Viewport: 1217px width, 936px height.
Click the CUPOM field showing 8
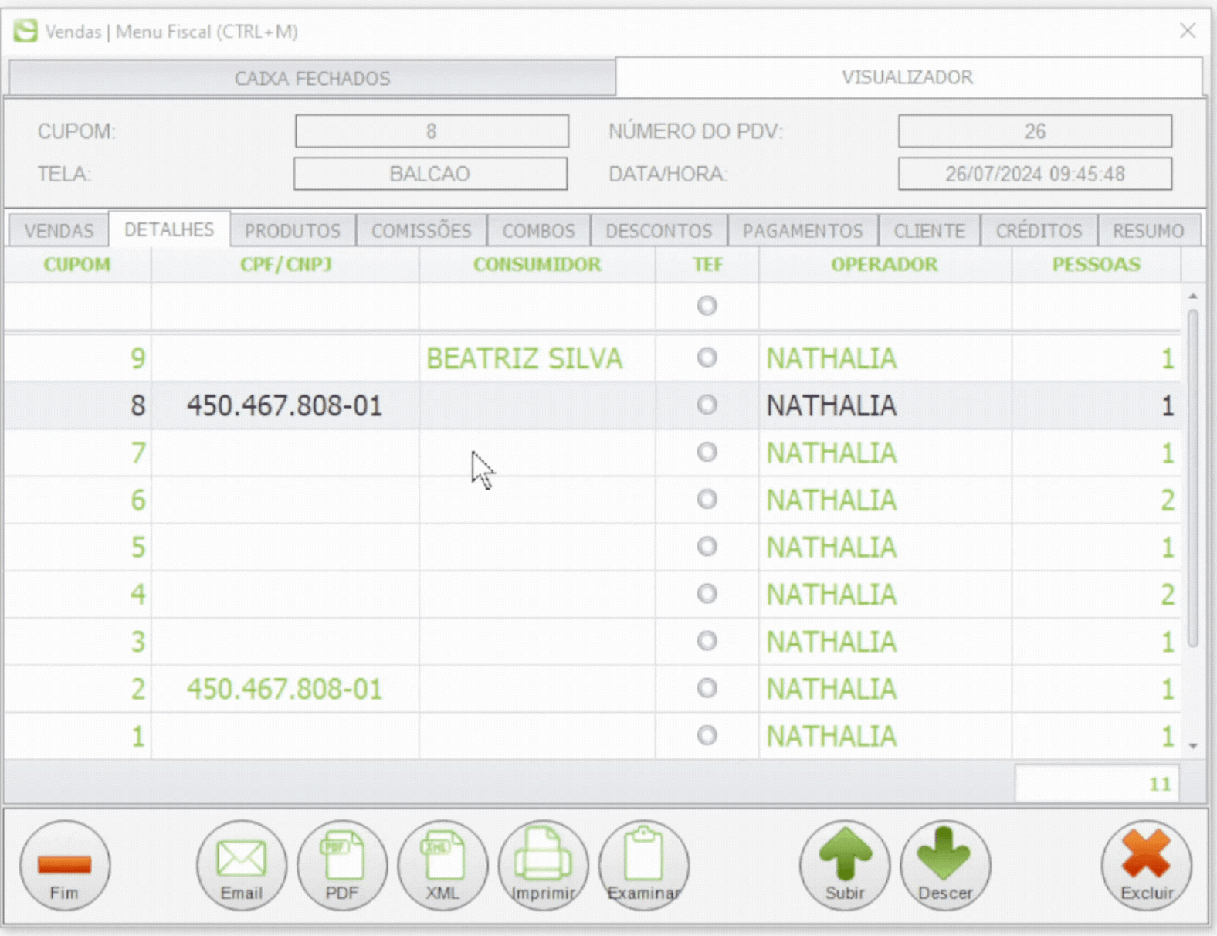point(432,131)
